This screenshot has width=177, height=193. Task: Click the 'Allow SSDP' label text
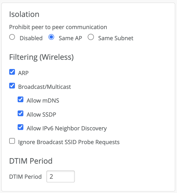(41, 114)
